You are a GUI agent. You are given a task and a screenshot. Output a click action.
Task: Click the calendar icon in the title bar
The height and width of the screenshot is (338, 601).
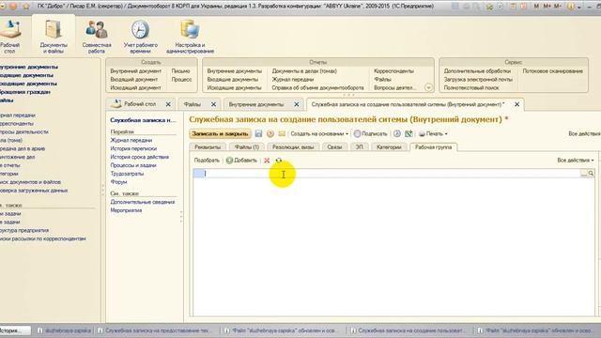(514, 7)
